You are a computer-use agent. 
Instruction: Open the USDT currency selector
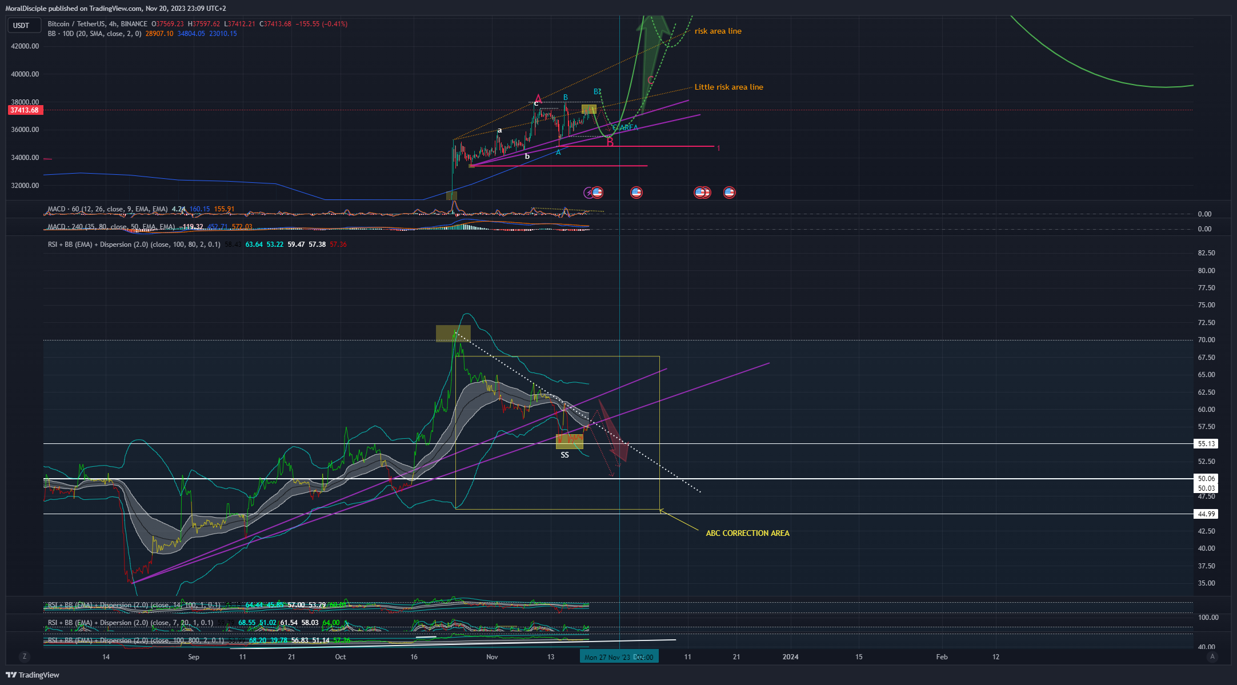pos(23,25)
